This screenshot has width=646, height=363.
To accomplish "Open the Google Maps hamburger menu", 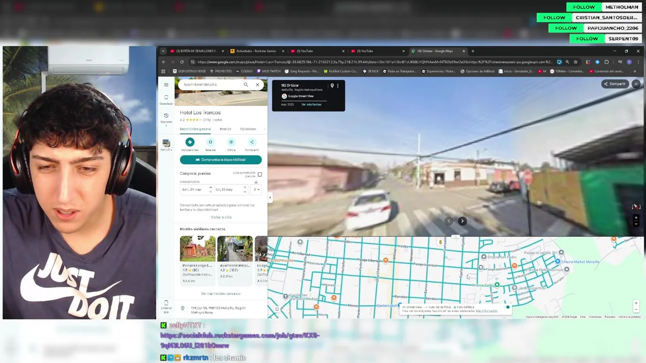I will click(x=166, y=85).
